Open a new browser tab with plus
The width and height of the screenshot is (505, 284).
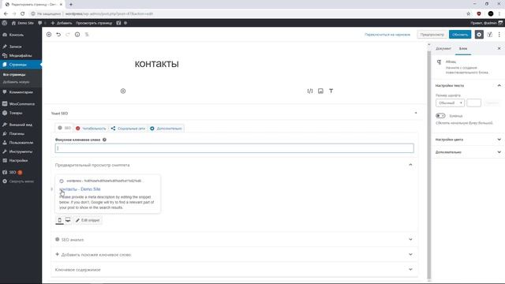71,5
